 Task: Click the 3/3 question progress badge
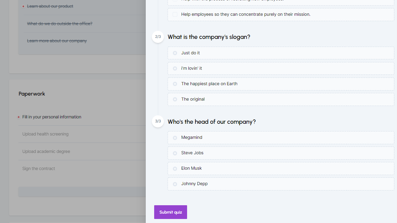(158, 121)
